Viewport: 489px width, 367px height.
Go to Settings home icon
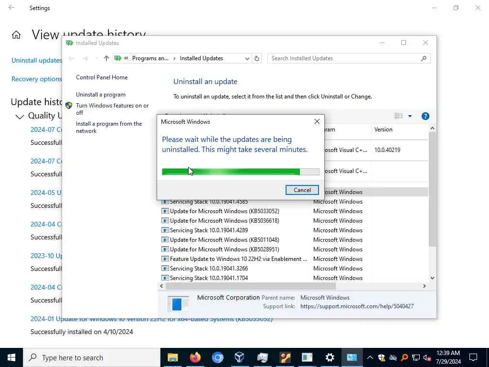(16, 34)
